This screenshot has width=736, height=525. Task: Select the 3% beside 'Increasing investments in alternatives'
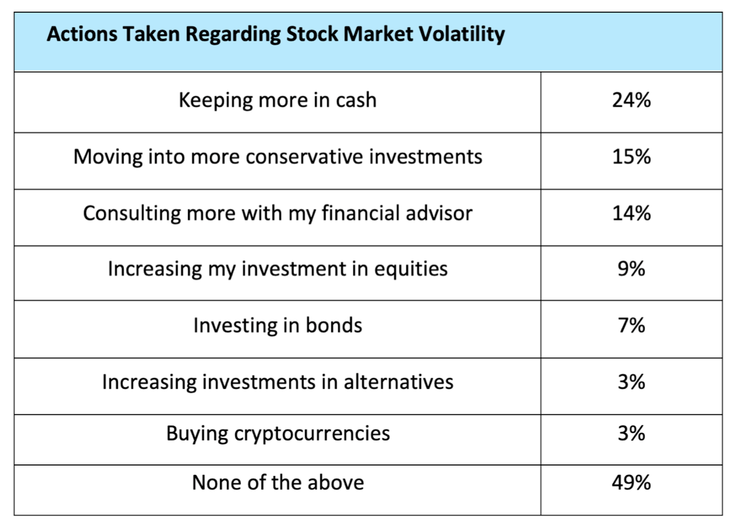631,382
